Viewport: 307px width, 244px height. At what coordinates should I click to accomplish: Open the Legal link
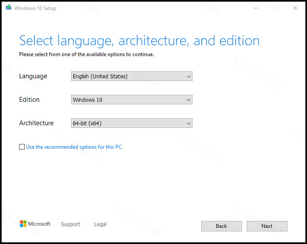click(100, 224)
